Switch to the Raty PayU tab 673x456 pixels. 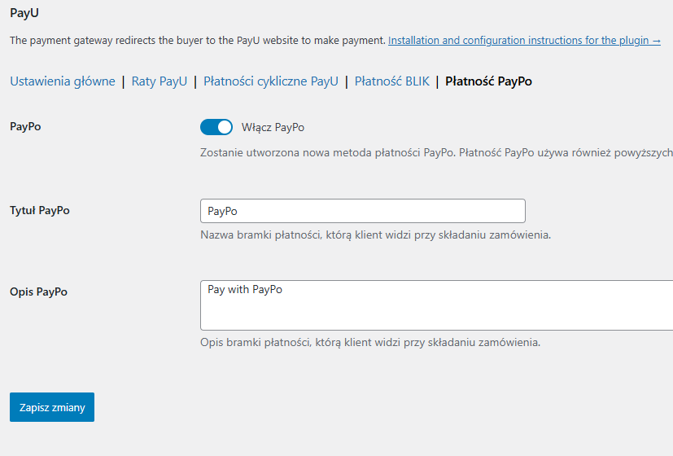160,81
